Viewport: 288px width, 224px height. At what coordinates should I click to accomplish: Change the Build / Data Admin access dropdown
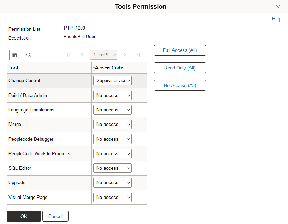112,95
